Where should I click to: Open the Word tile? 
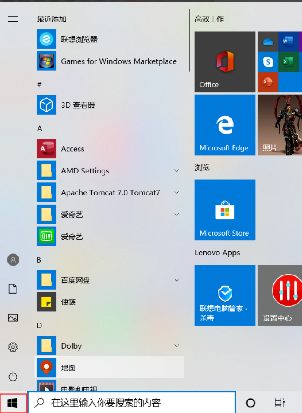click(x=288, y=42)
